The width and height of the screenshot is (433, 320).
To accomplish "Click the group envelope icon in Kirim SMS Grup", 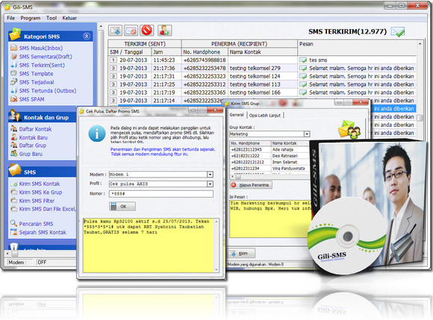I will 349,129.
